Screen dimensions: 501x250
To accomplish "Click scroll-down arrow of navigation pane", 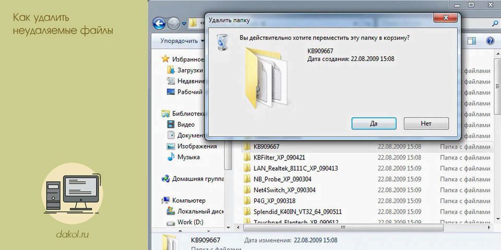I will (229, 228).
